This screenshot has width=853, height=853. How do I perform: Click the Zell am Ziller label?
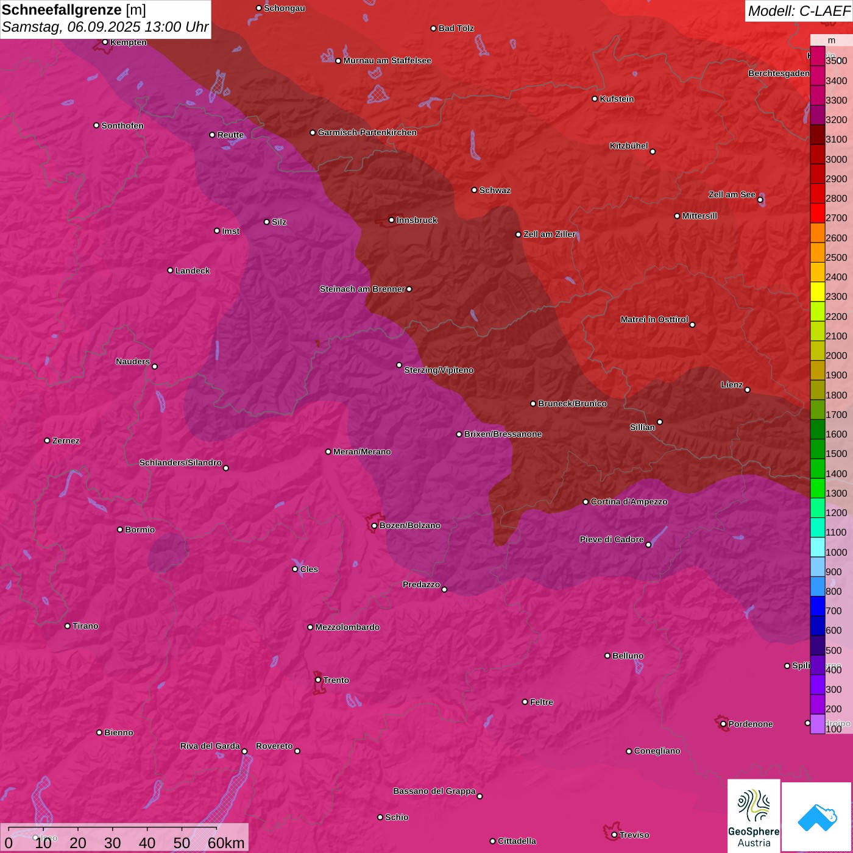pos(550,234)
